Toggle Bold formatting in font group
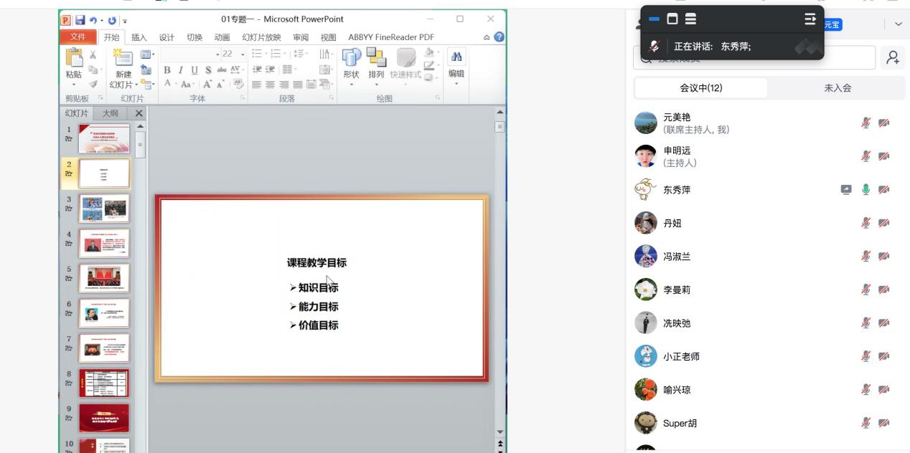The image size is (910, 453). click(x=167, y=70)
